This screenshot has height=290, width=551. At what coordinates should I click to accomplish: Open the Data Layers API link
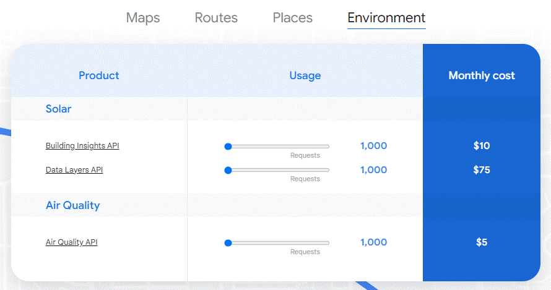click(x=74, y=169)
